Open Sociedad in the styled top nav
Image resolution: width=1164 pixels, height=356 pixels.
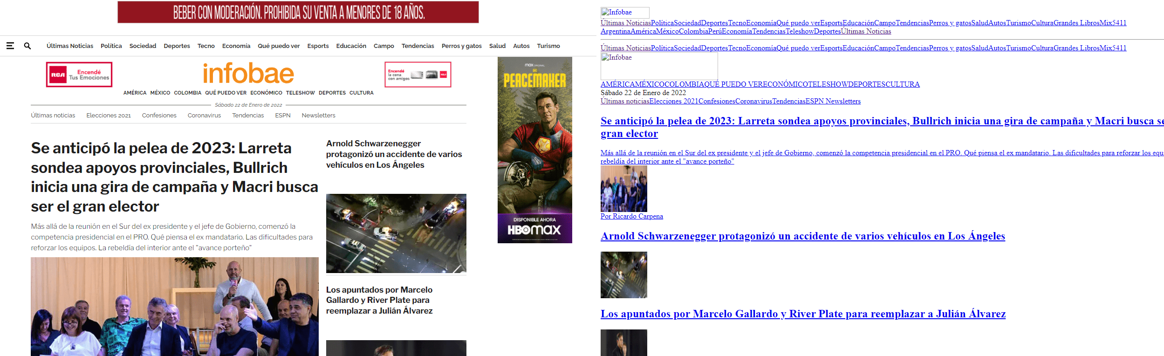pyautogui.click(x=143, y=46)
